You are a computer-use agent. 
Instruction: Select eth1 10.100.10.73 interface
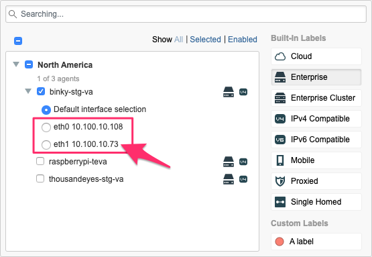click(x=46, y=144)
